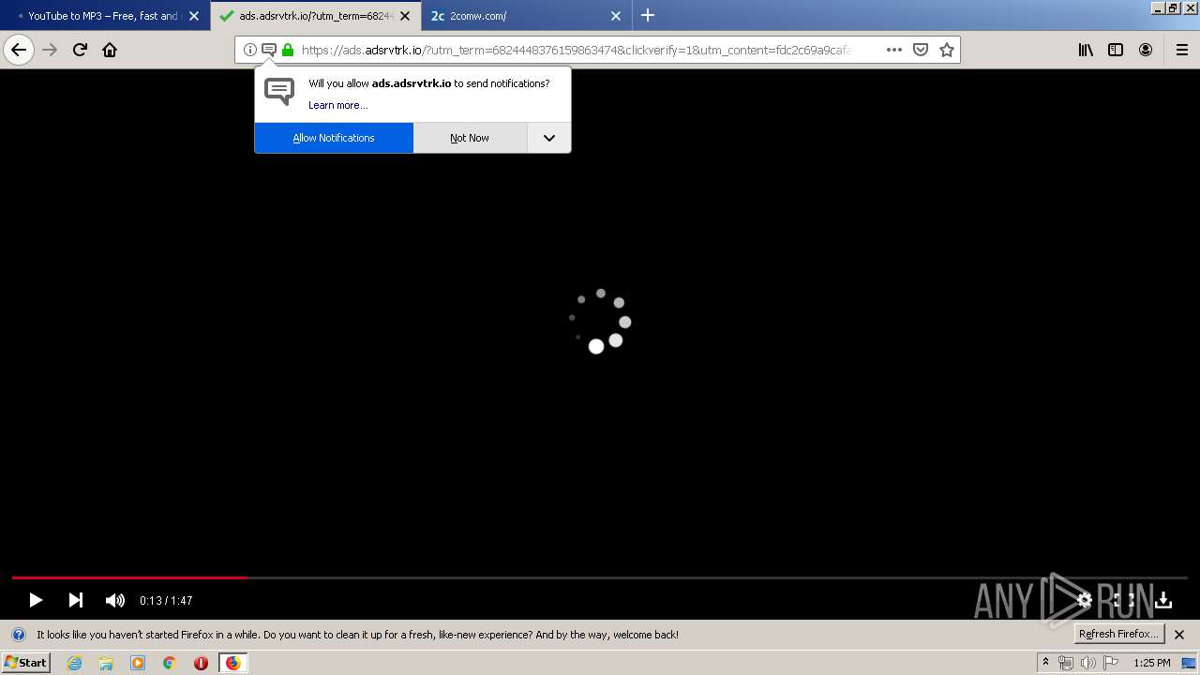The width and height of the screenshot is (1200, 675).
Task: Toggle the sidebar view
Action: click(x=1116, y=50)
